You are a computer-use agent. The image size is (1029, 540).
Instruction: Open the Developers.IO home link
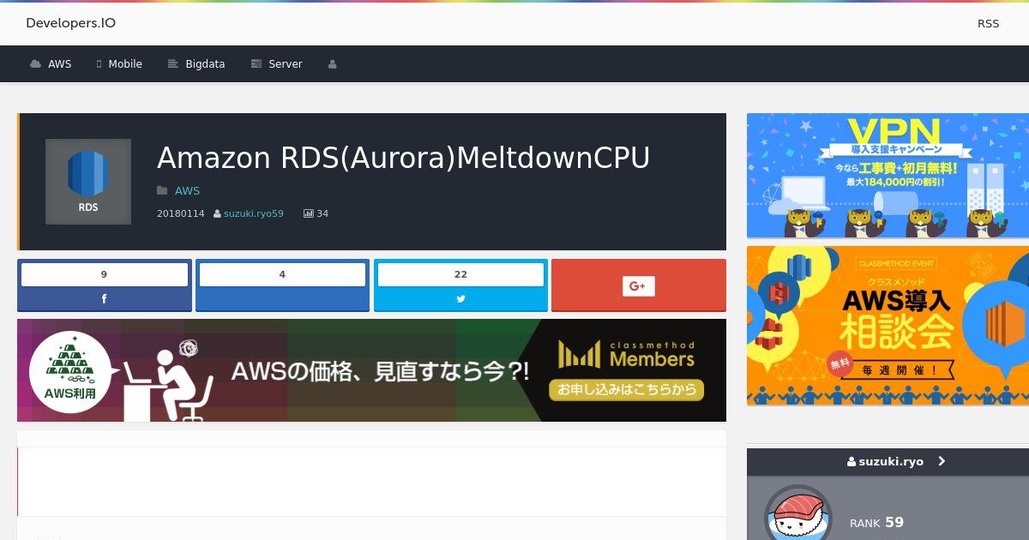pos(70,23)
